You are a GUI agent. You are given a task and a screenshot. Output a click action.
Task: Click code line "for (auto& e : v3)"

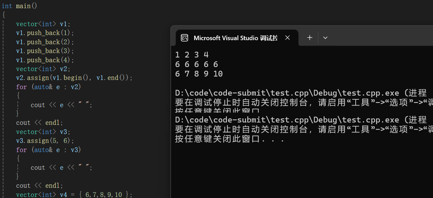coord(49,150)
